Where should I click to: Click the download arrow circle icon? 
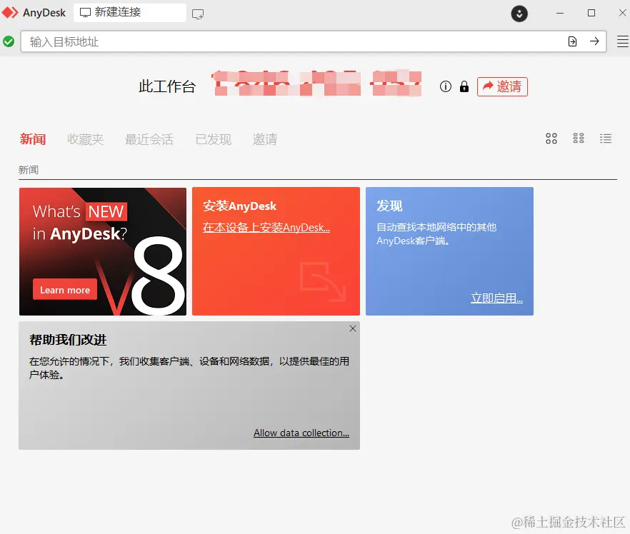[x=519, y=14]
